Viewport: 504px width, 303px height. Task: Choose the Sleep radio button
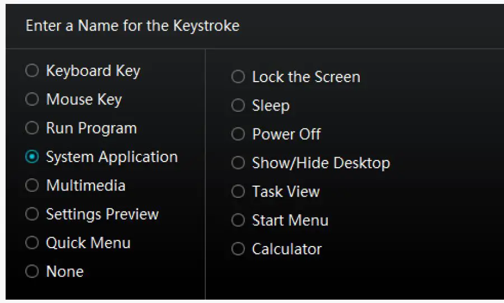[238, 106]
